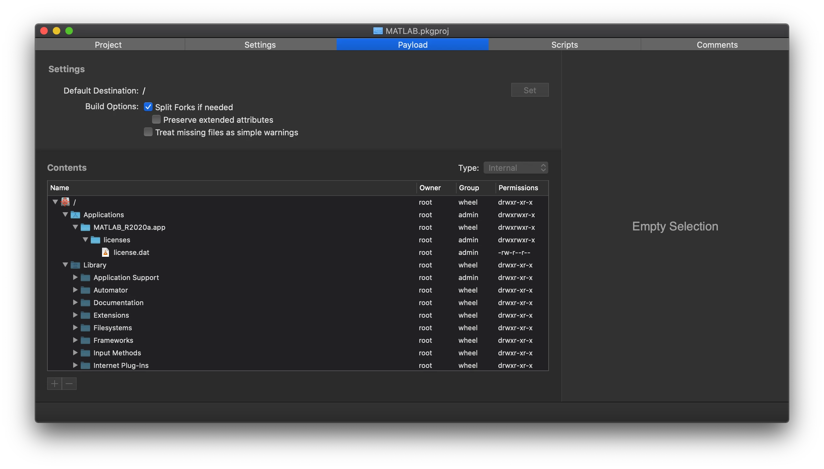Click the plus button to add files
824x469 pixels.
54,383
